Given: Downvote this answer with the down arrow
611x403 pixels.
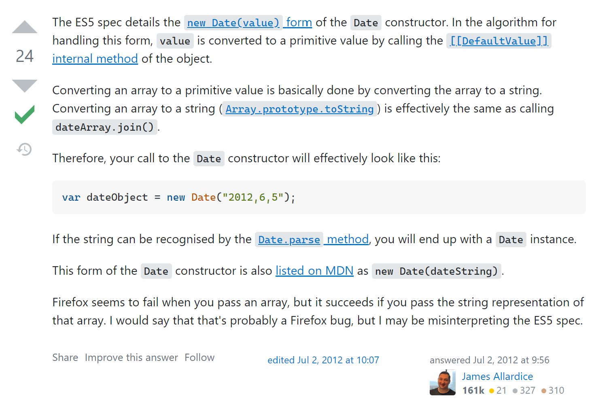Looking at the screenshot, I should [25, 86].
